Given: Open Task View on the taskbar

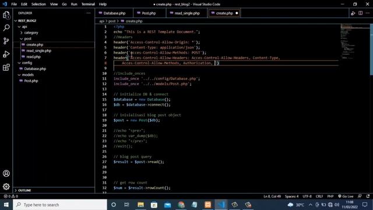Looking at the screenshot, I should click(x=126, y=205).
